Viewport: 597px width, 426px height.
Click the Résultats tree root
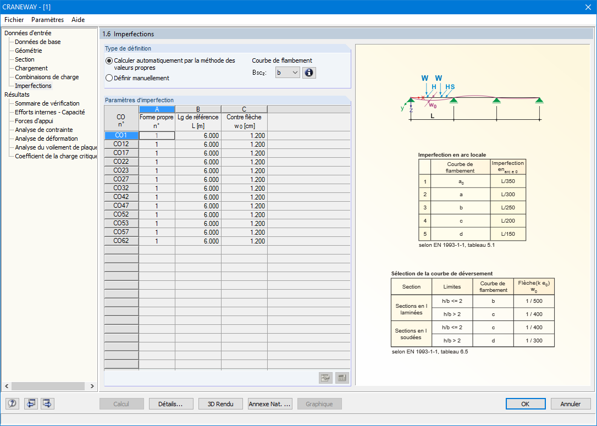pyautogui.click(x=17, y=95)
